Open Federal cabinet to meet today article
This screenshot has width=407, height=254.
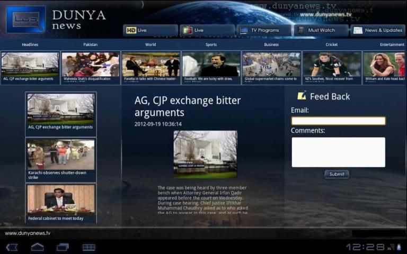[x=61, y=203]
